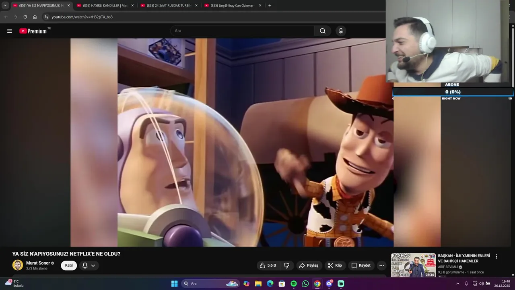Open 'BAŞKAN - İLK YARININ ENLERİ' video title
The width and height of the screenshot is (515, 290).
464,258
